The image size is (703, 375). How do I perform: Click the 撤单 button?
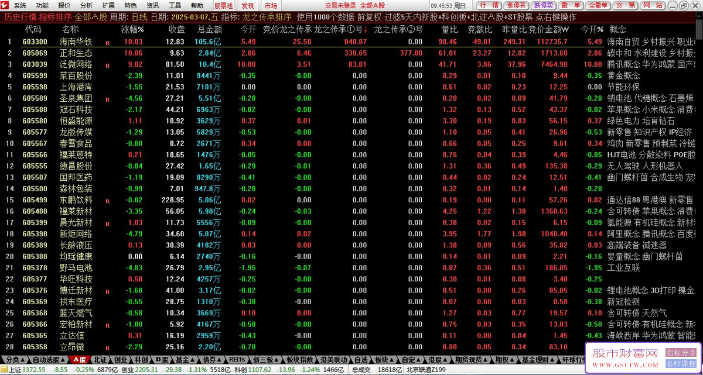(571, 5)
